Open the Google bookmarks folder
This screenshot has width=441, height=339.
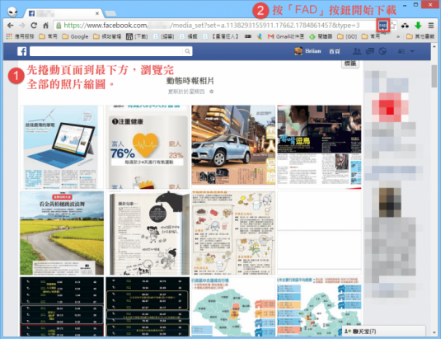[x=75, y=36]
